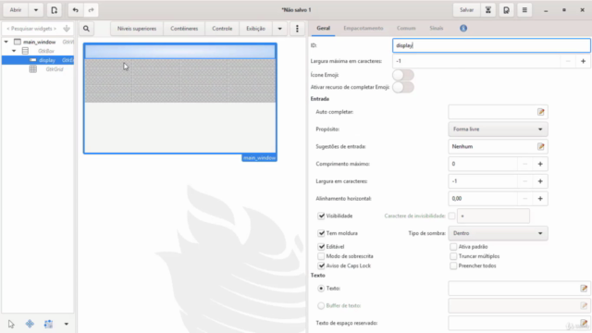Edit Texto field with pencil icon
The image size is (592, 333).
click(x=584, y=289)
